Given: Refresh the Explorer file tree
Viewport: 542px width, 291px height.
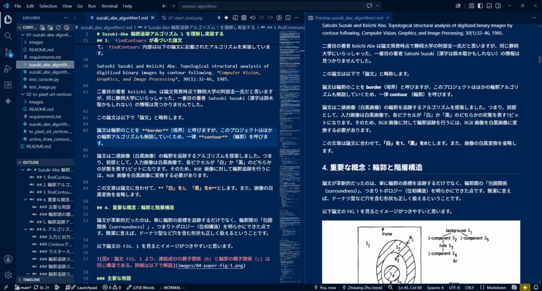Looking at the screenshot, I should (x=58, y=28).
